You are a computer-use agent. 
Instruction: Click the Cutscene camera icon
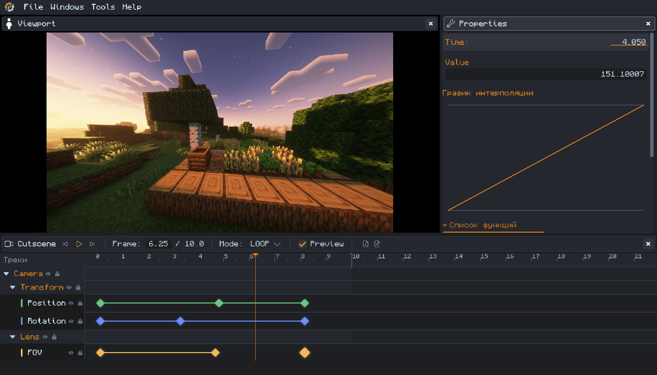tap(9, 244)
